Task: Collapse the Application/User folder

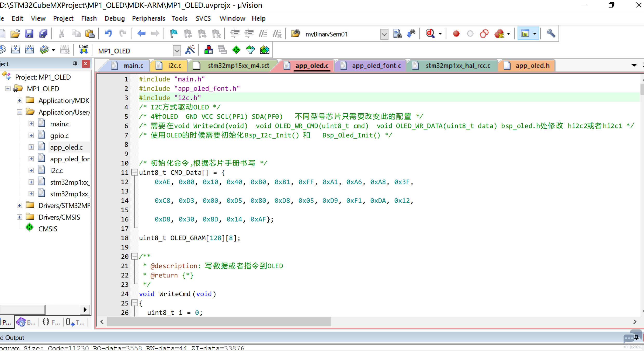Action: [x=19, y=112]
